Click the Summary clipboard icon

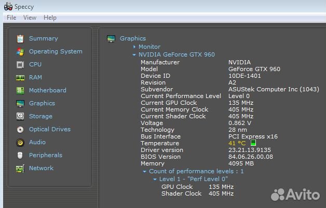(20, 39)
